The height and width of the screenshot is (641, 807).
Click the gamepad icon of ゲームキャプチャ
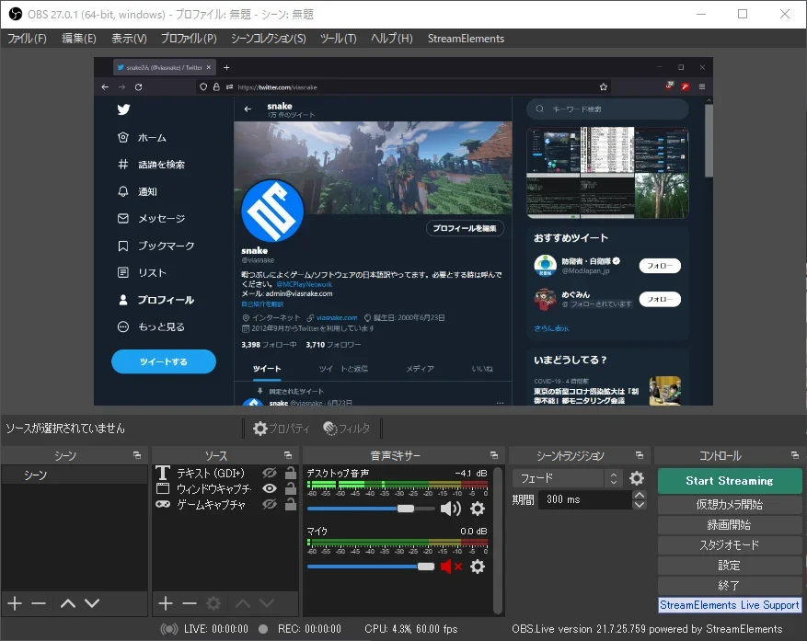[x=163, y=504]
